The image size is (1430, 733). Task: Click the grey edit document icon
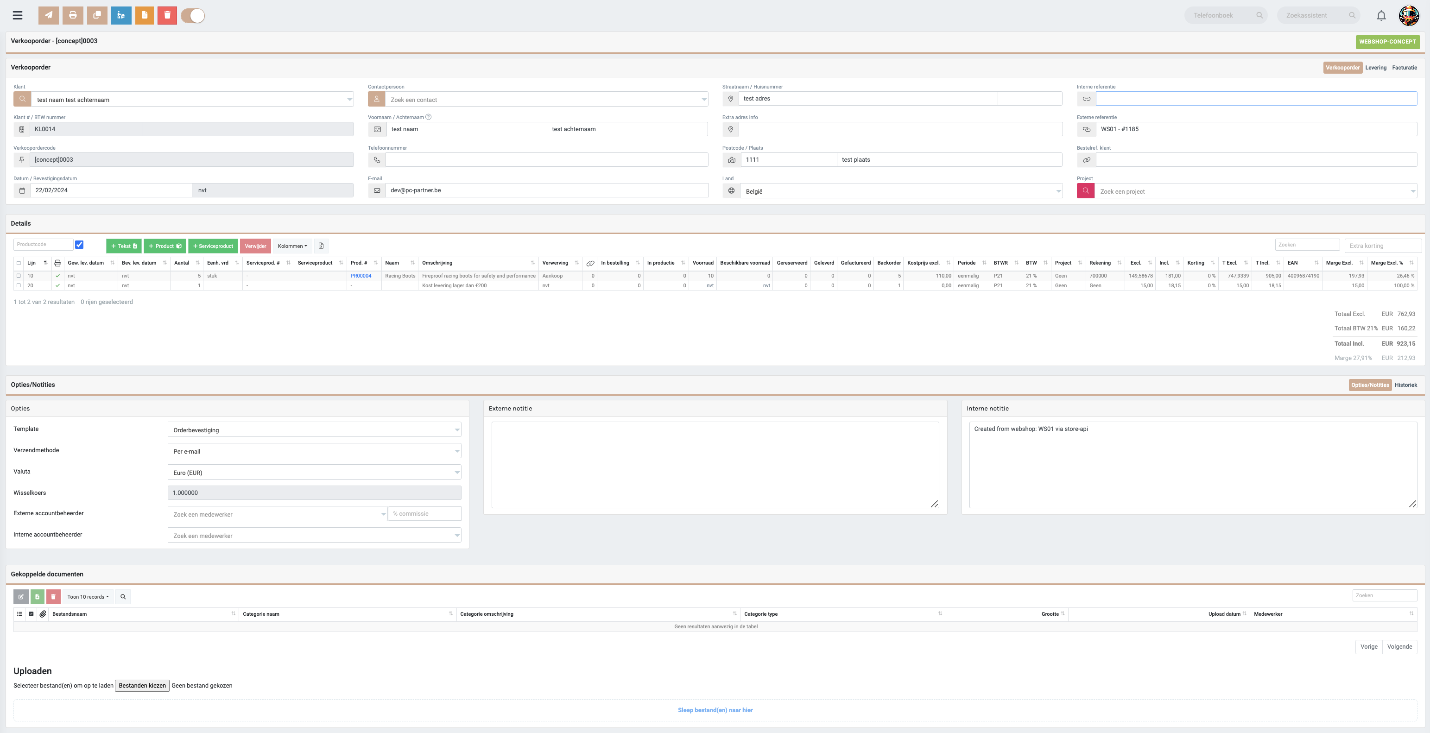pos(20,596)
